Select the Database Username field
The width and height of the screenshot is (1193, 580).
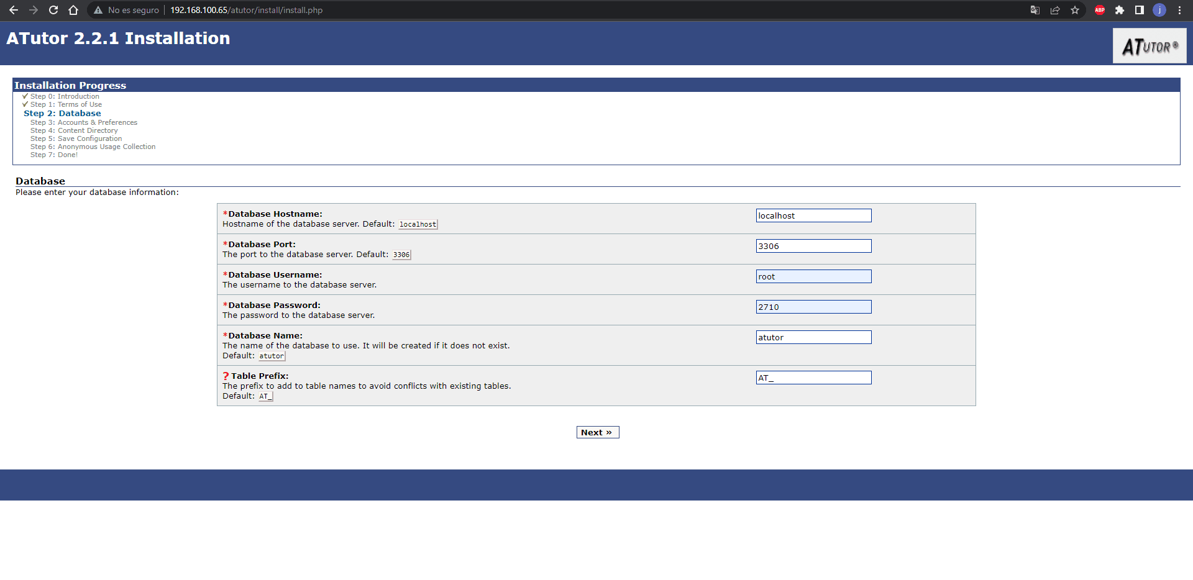click(x=813, y=276)
